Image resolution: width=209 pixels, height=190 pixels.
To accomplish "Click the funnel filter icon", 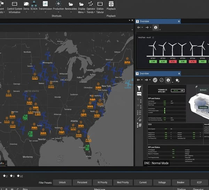I will (x=139, y=88).
